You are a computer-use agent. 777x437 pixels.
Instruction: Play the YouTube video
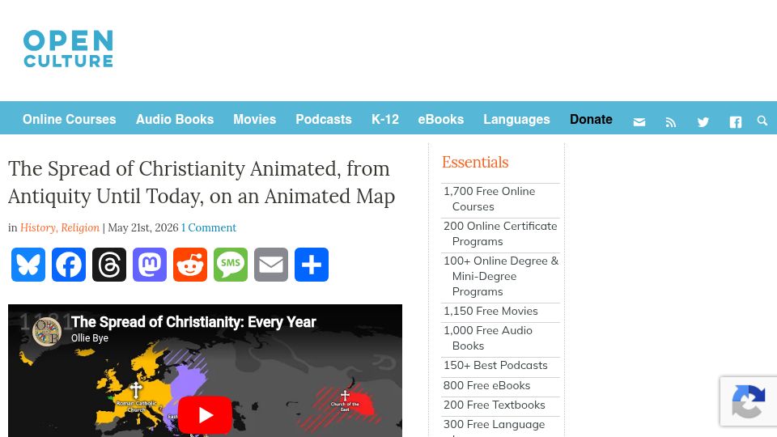coord(205,414)
